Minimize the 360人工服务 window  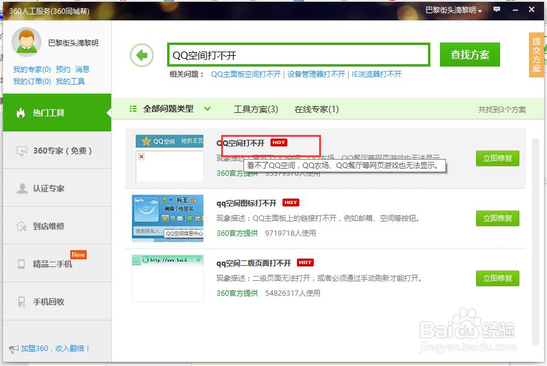(515, 10)
